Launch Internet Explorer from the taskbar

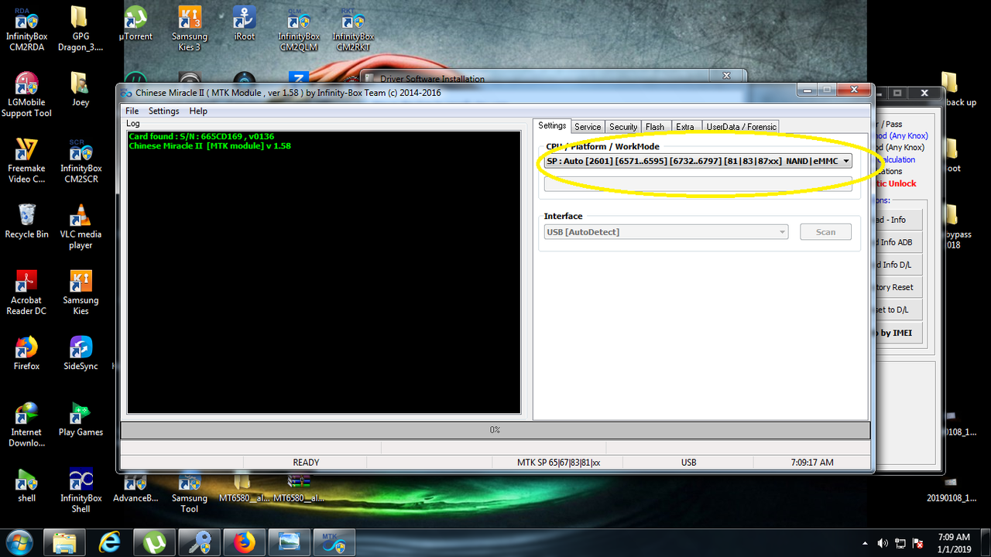tap(108, 542)
